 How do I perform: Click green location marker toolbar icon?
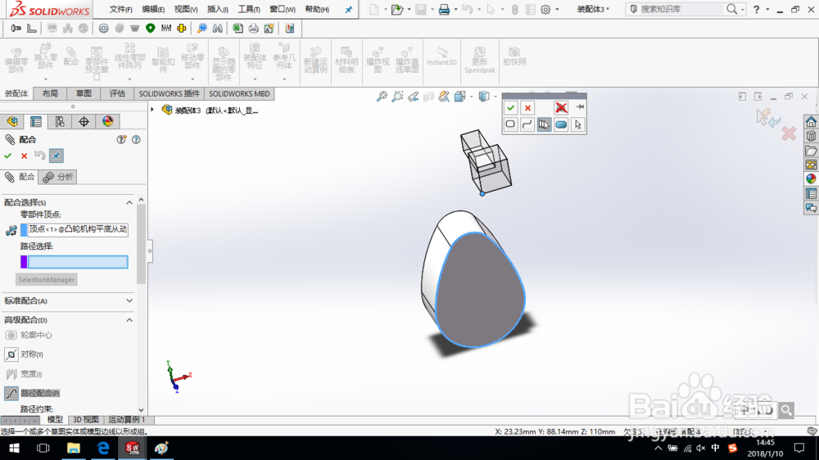(x=151, y=28)
